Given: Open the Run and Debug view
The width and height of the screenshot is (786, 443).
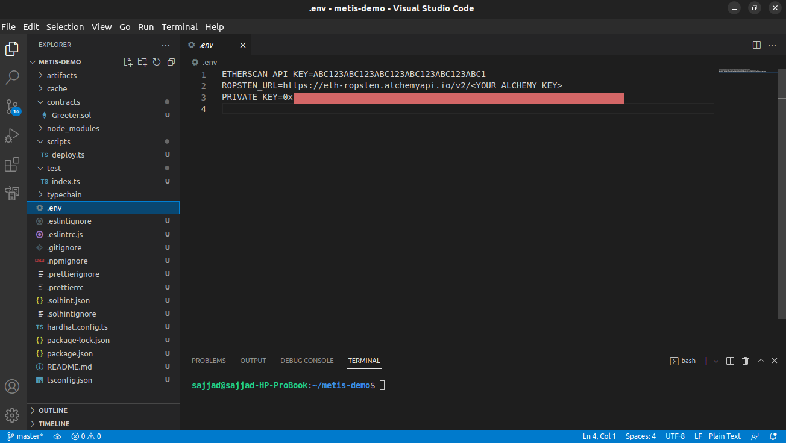Looking at the screenshot, I should (x=12, y=136).
